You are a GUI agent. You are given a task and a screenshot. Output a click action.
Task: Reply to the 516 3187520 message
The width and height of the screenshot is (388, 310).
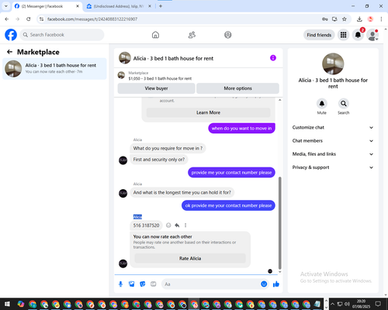click(177, 226)
